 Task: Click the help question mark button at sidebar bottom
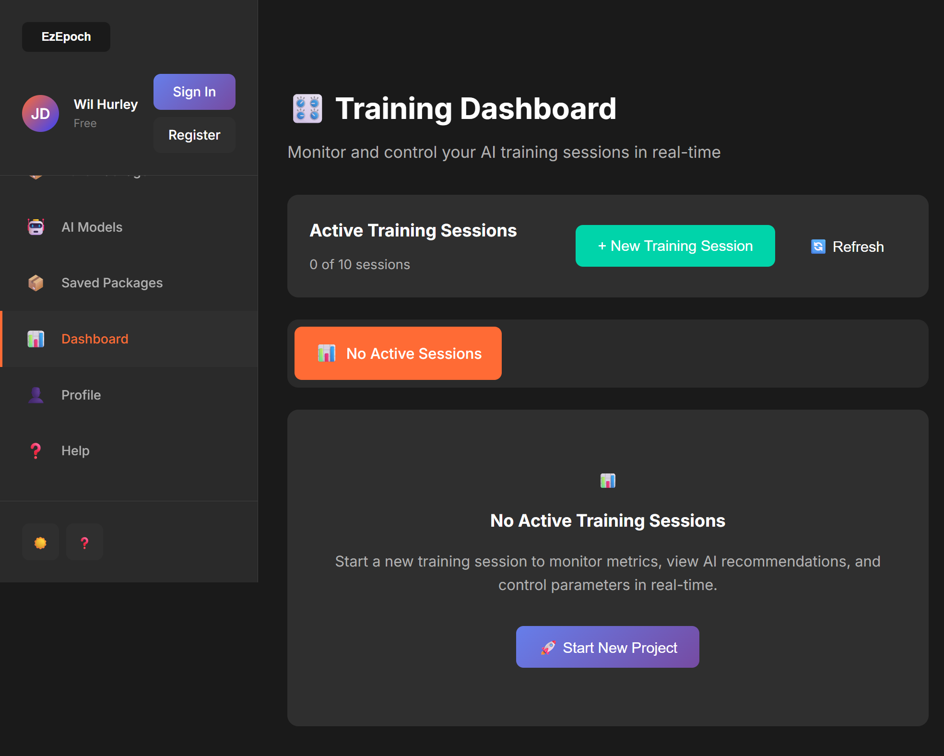[84, 542]
